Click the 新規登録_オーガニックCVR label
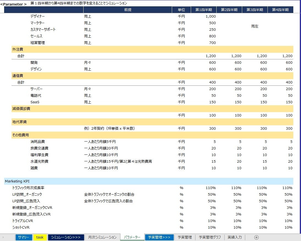The height and width of the screenshot is (241, 301). coord(32,208)
